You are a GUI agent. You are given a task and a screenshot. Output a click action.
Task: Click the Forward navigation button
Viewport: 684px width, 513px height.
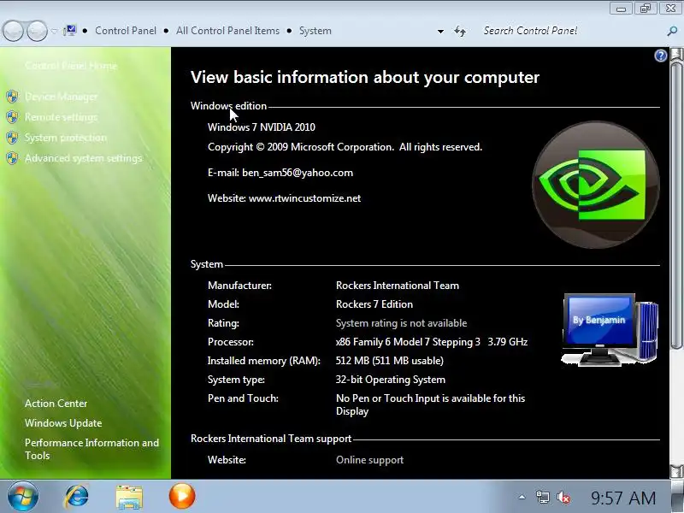37,31
